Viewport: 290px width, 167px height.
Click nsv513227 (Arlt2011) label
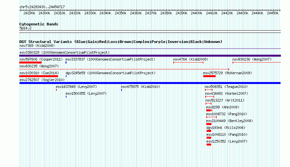point(225,100)
